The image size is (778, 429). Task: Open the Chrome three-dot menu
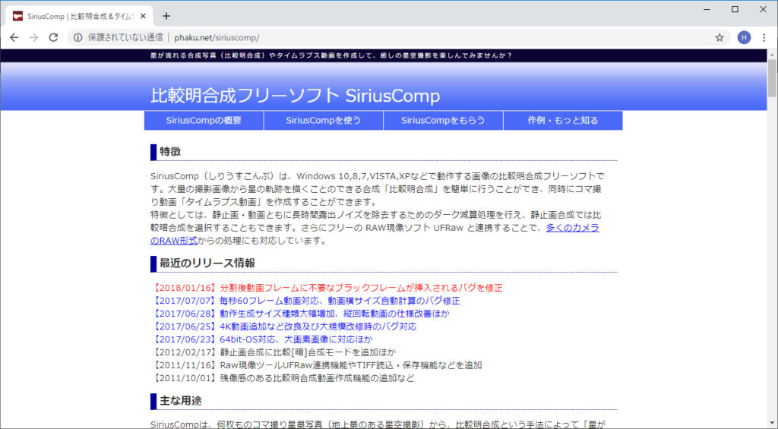765,37
